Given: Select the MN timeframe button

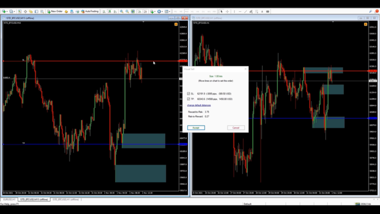Looking at the screenshot, I should pyautogui.click(x=214, y=11).
